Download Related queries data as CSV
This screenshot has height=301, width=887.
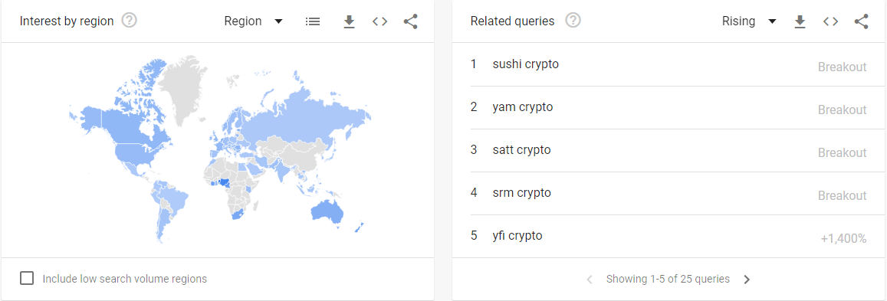800,21
